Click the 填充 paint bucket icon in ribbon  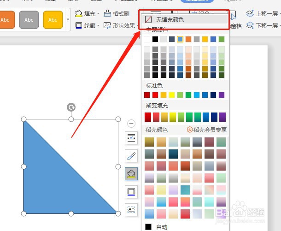pos(79,14)
